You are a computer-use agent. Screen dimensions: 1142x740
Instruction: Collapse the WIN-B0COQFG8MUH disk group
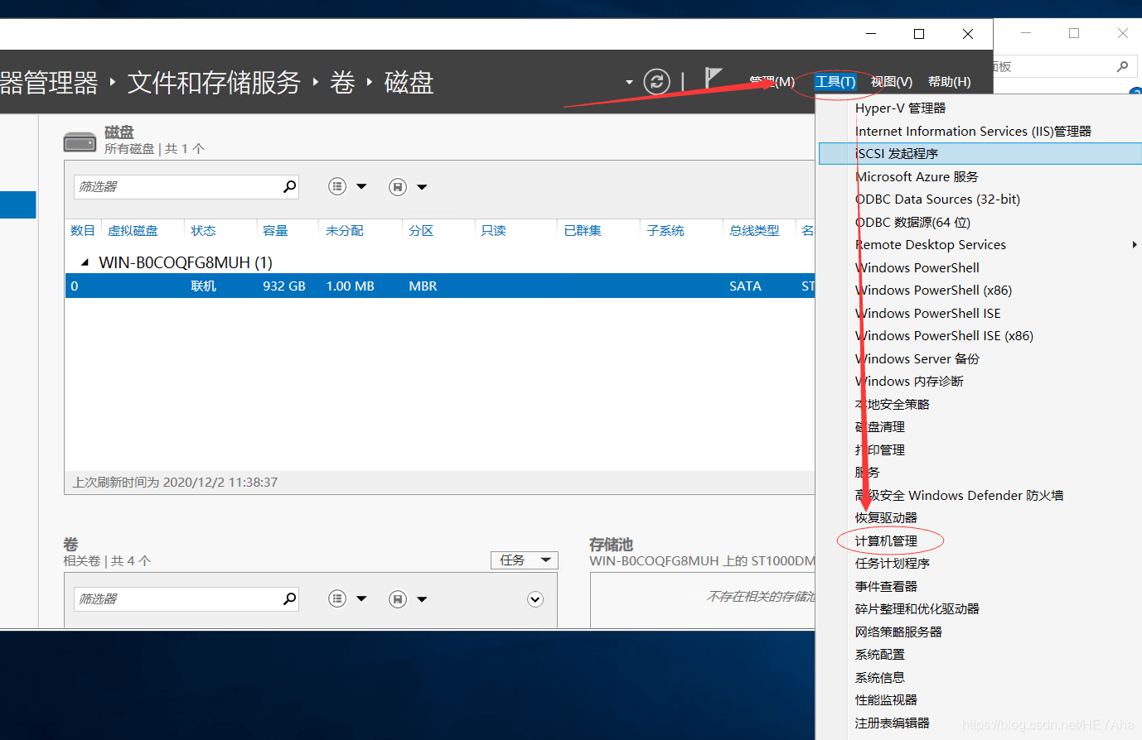click(x=84, y=262)
